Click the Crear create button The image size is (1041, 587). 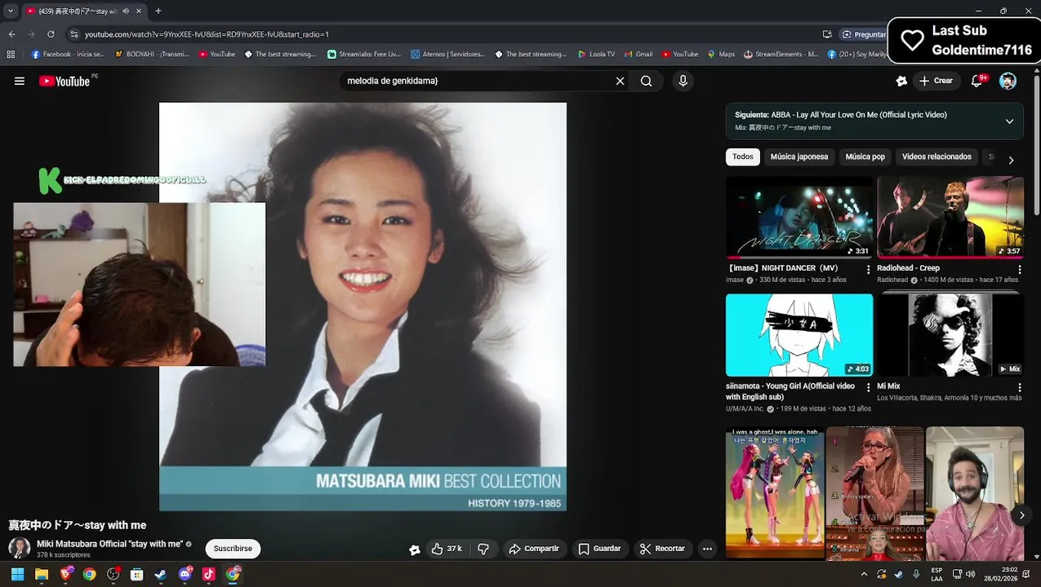pyautogui.click(x=936, y=81)
